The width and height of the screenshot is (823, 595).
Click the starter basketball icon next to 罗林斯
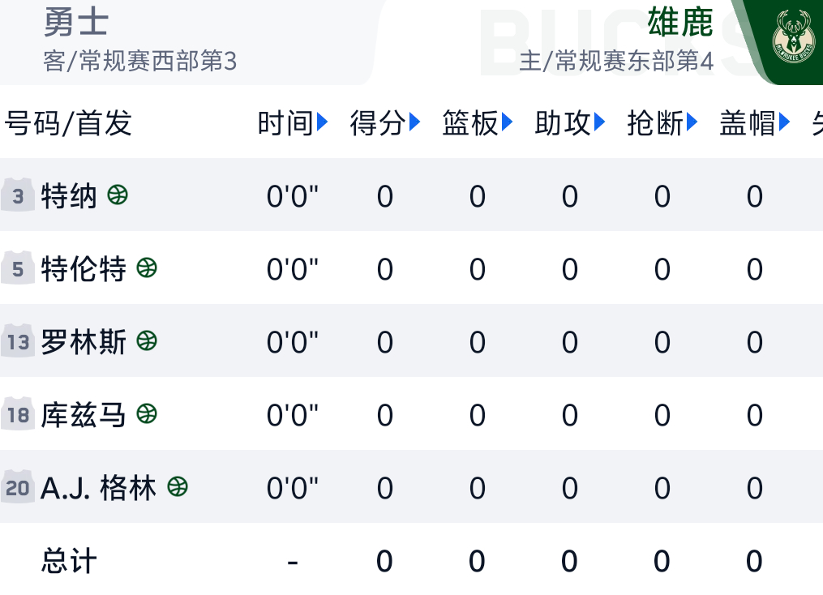144,341
